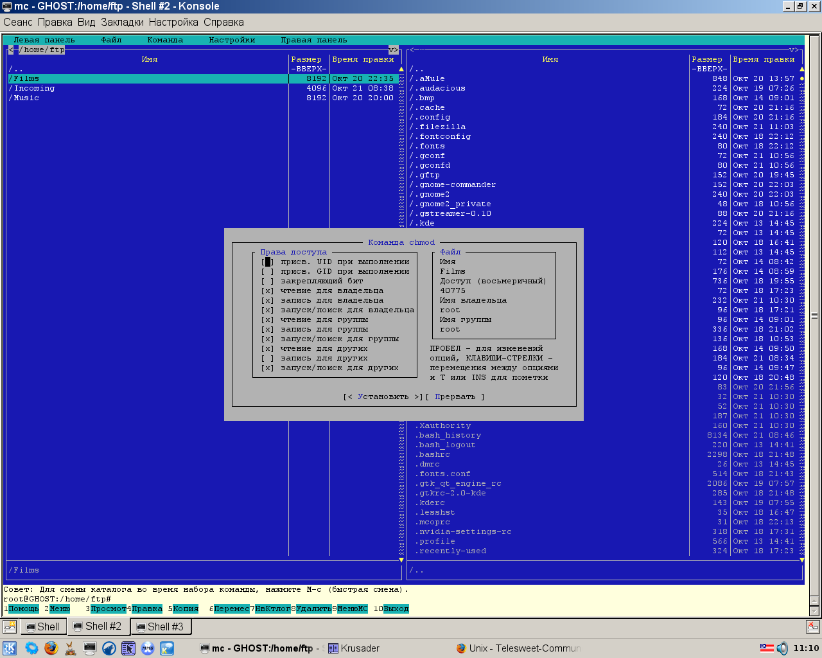Enable the 'закрепляющий бит' checkbox
This screenshot has width=822, height=658.
[268, 281]
